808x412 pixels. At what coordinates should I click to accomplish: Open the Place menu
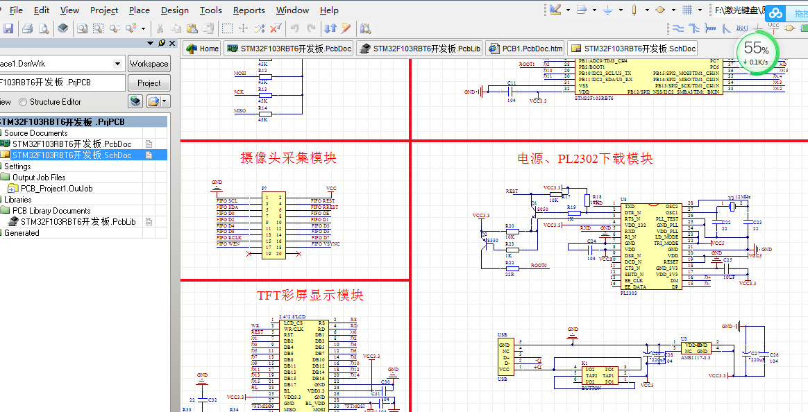(139, 10)
